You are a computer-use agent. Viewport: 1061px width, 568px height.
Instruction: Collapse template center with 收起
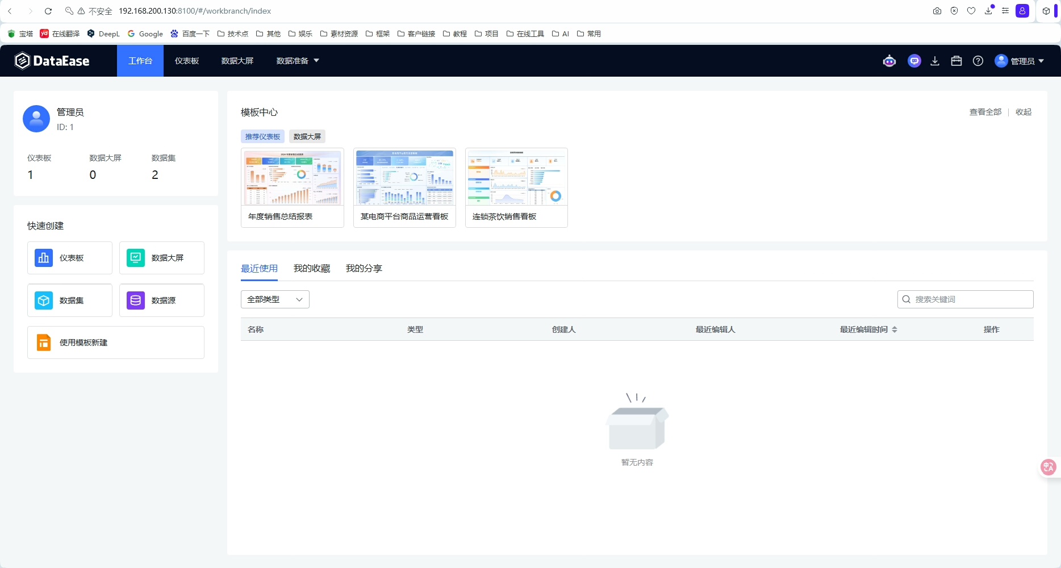pyautogui.click(x=1024, y=112)
